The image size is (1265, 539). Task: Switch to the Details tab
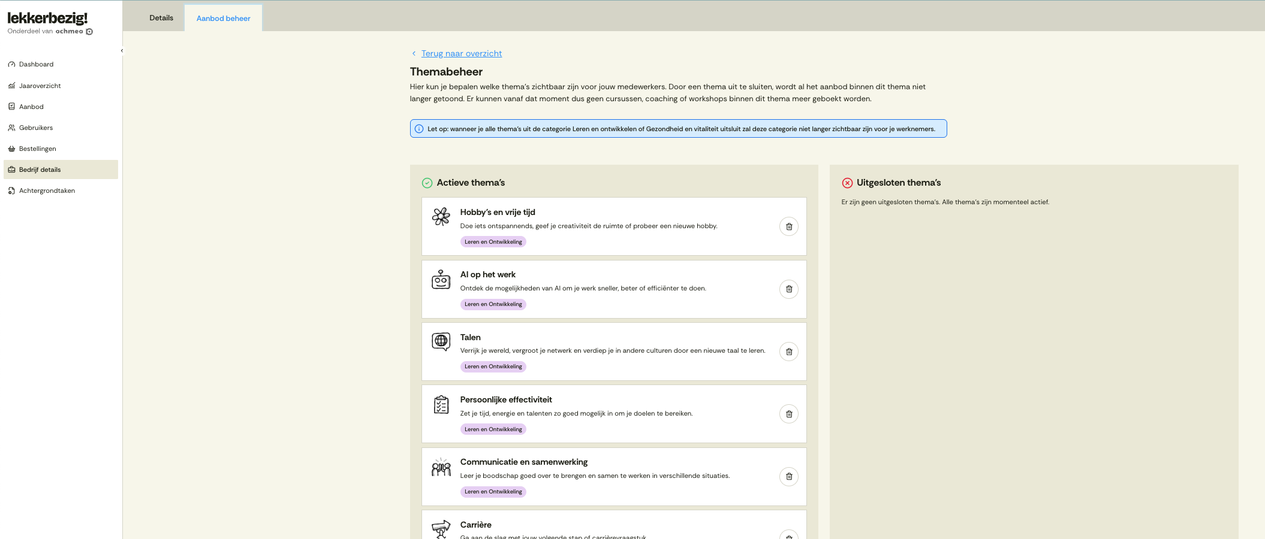(x=161, y=18)
